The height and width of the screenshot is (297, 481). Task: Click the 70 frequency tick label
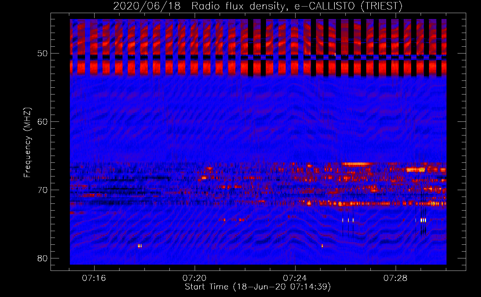(43, 190)
